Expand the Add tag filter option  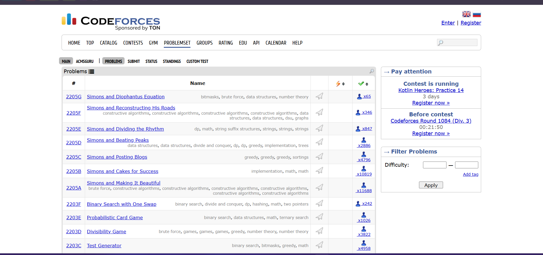coord(471,174)
